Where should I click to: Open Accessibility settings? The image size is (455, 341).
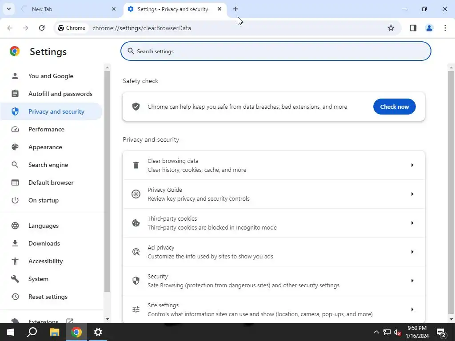[52, 261]
